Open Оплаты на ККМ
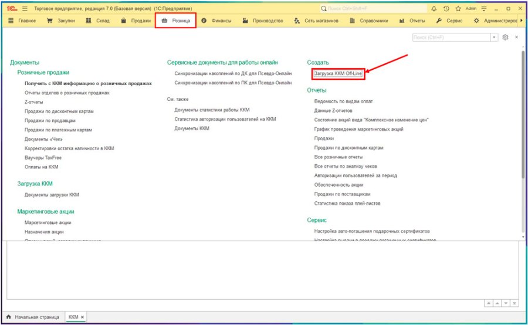This screenshot has width=528, height=325. point(42,167)
